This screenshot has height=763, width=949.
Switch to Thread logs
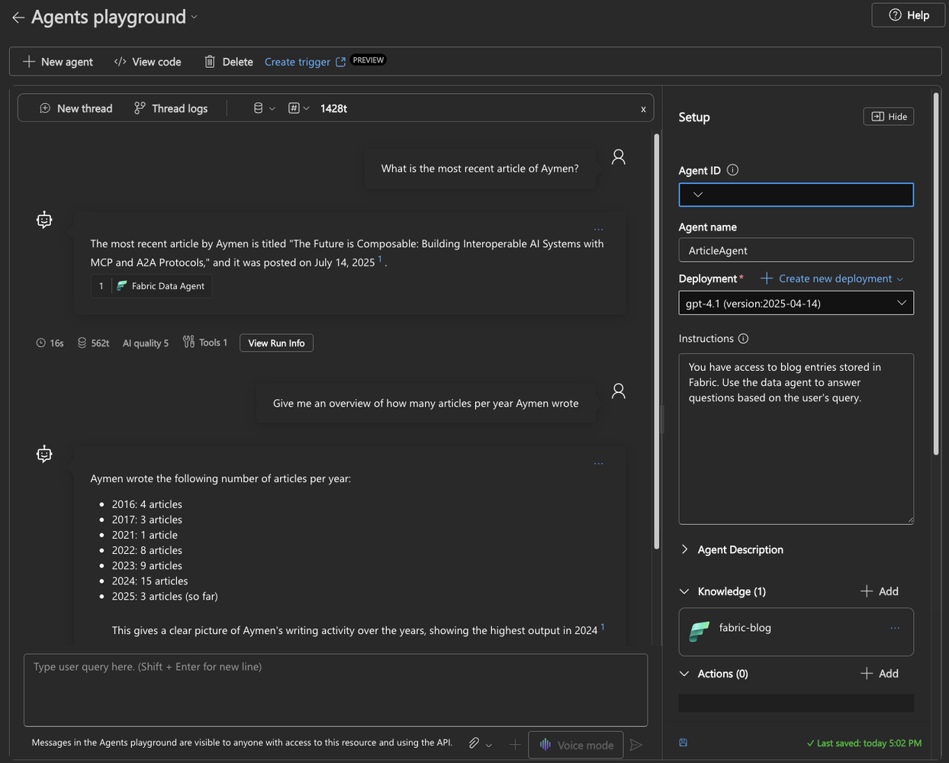[x=169, y=108]
